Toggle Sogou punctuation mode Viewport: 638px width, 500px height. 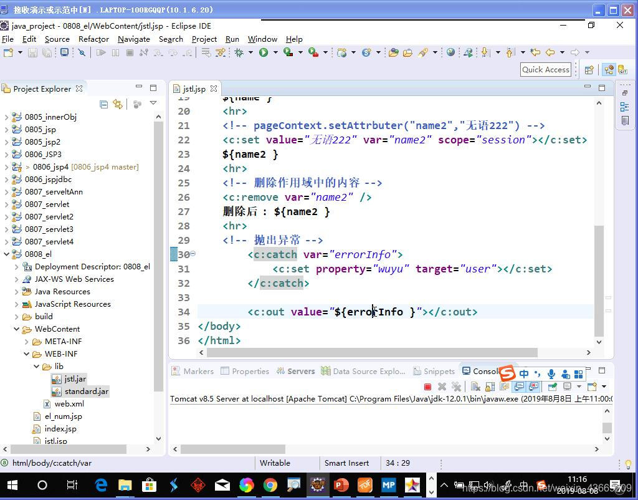pos(538,373)
